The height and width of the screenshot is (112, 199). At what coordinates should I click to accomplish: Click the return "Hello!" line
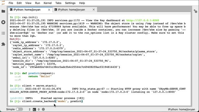pyautogui.click(x=40, y=77)
